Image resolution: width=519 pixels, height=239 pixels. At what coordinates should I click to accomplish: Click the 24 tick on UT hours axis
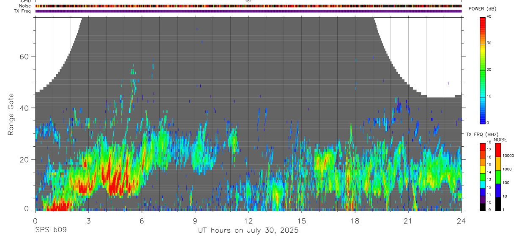pyautogui.click(x=462, y=221)
